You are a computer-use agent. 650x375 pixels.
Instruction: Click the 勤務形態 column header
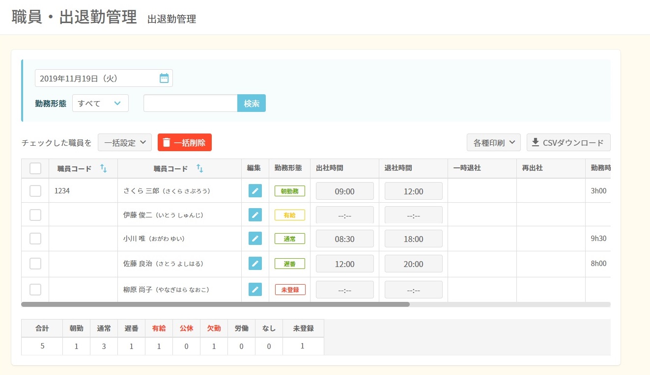[x=288, y=168]
